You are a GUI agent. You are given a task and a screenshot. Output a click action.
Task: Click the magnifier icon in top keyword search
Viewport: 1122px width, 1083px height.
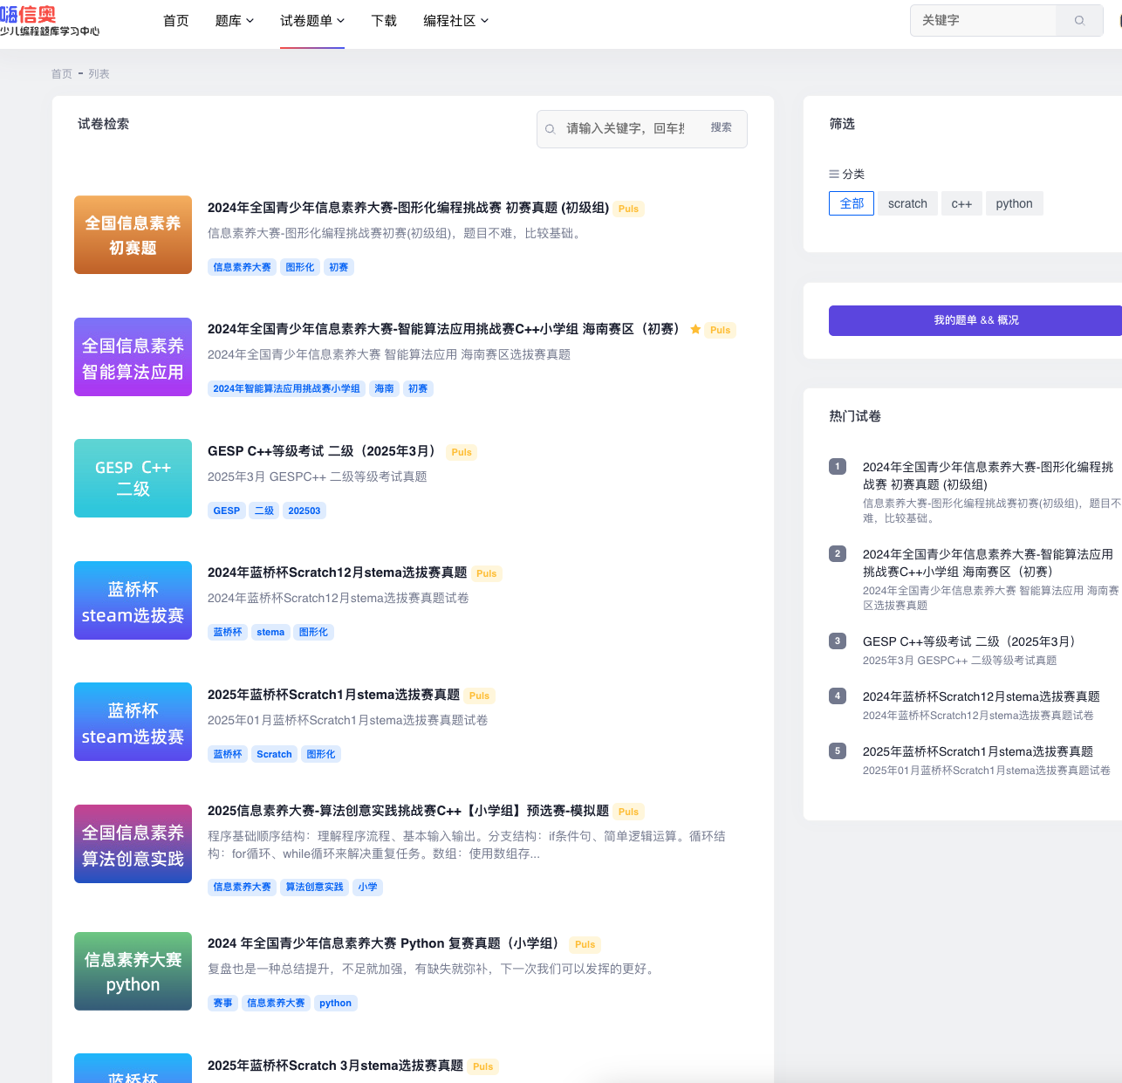coord(1080,20)
